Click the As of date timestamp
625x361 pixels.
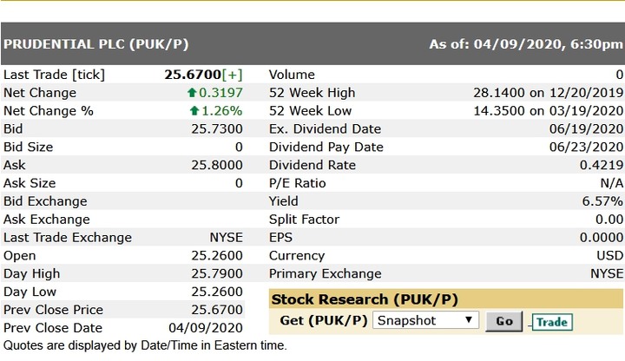point(526,44)
